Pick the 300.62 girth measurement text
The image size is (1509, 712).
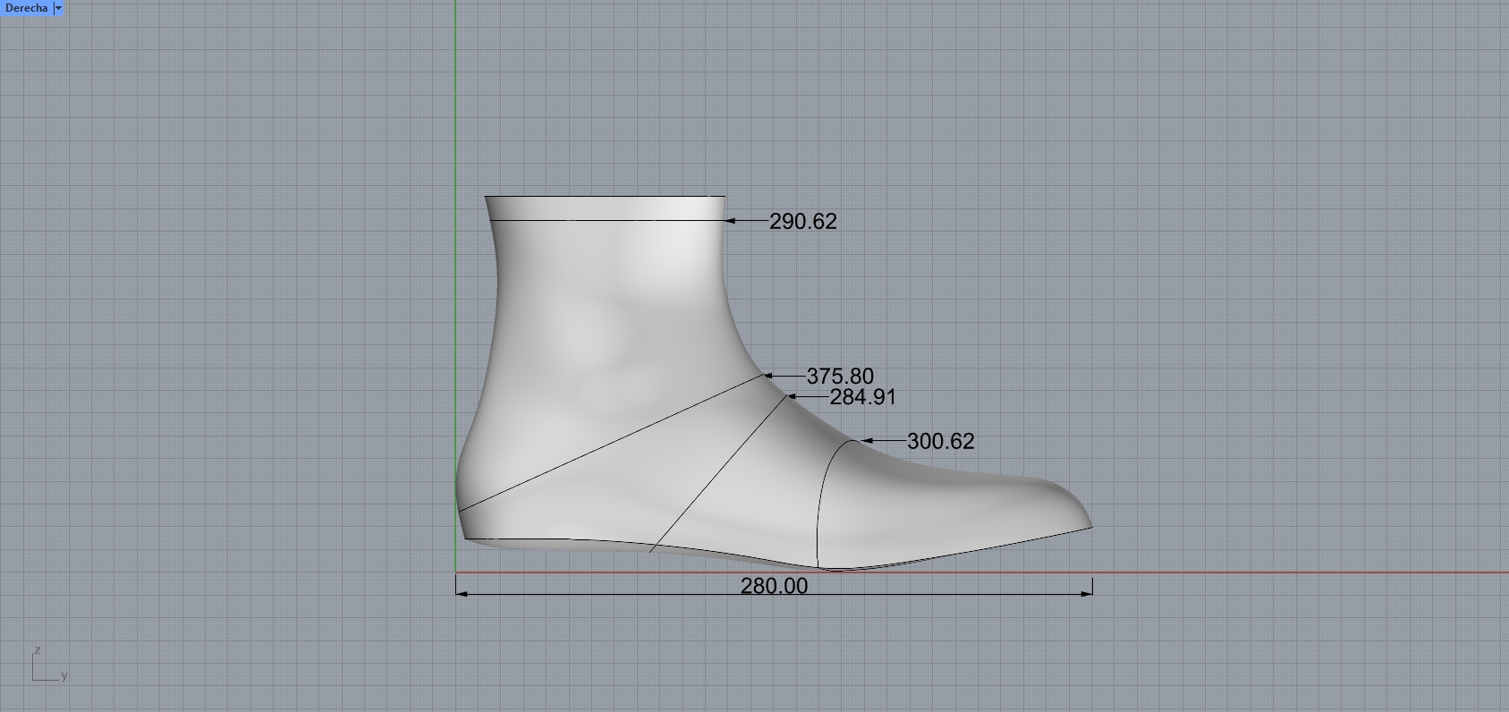point(940,441)
